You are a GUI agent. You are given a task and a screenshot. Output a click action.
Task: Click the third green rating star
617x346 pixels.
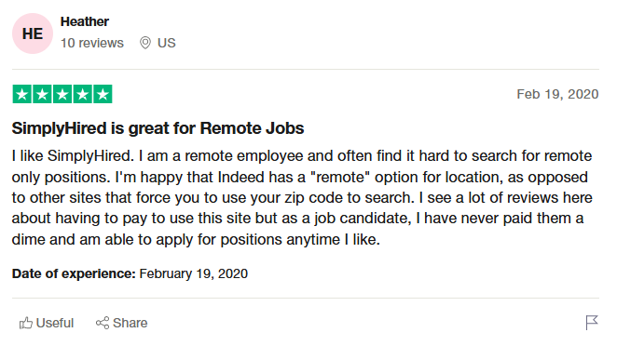62,94
